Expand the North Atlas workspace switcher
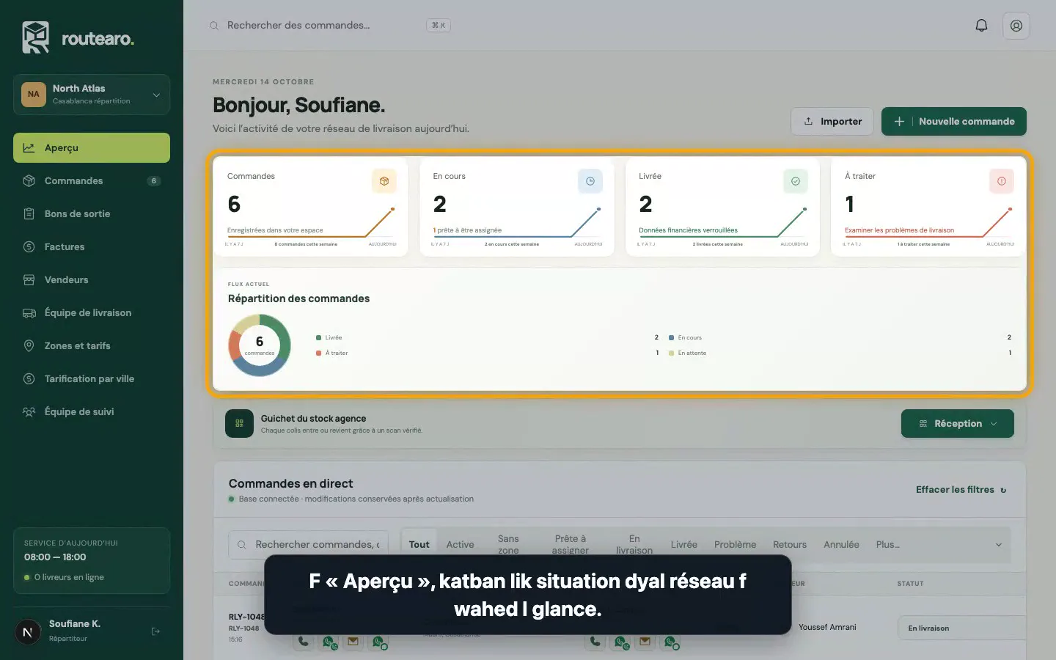The height and width of the screenshot is (660, 1056). 92,95
